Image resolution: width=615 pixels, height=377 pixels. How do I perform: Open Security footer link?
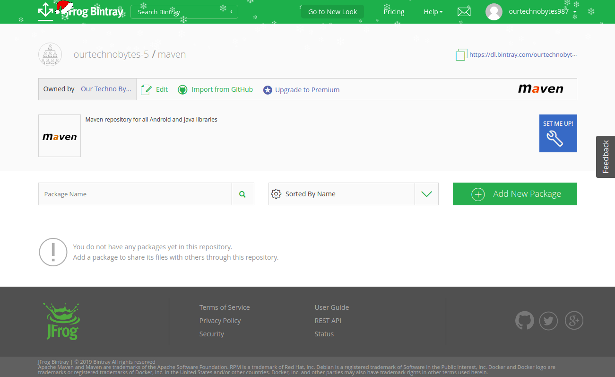(211, 334)
